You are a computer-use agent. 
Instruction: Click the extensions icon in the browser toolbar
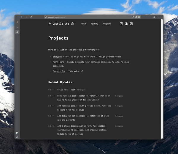click(x=154, y=17)
